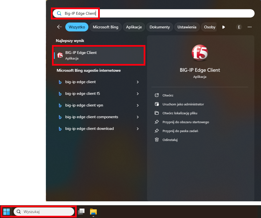261x218 pixels.
Task: Select the Wszystko filter tab
Action: click(x=77, y=27)
